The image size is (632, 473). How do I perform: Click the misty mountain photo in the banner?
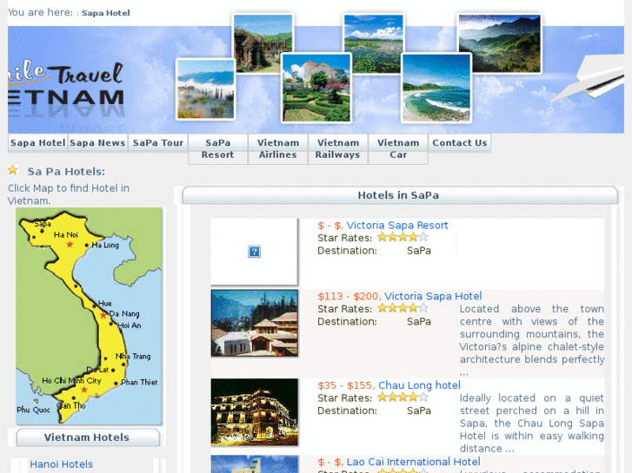click(205, 89)
